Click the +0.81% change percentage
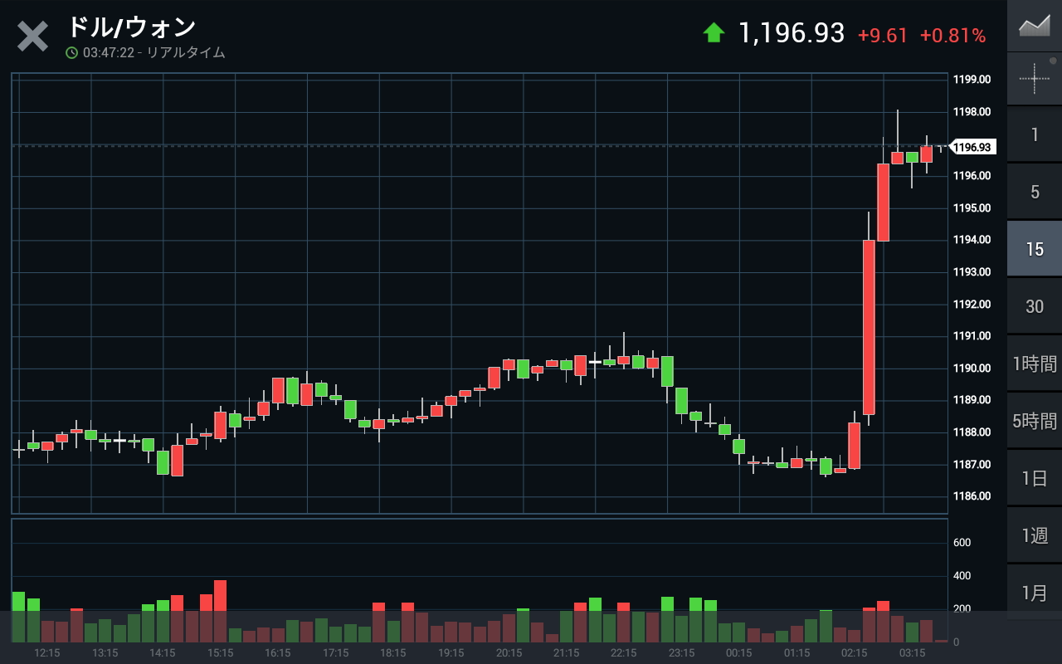The image size is (1062, 664). pos(953,36)
